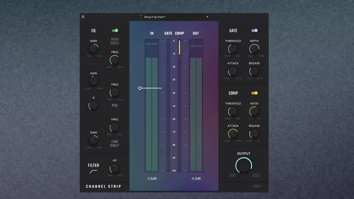Click the Gate DEPTH knob
Screen dimensions: 354x199
[254, 49]
